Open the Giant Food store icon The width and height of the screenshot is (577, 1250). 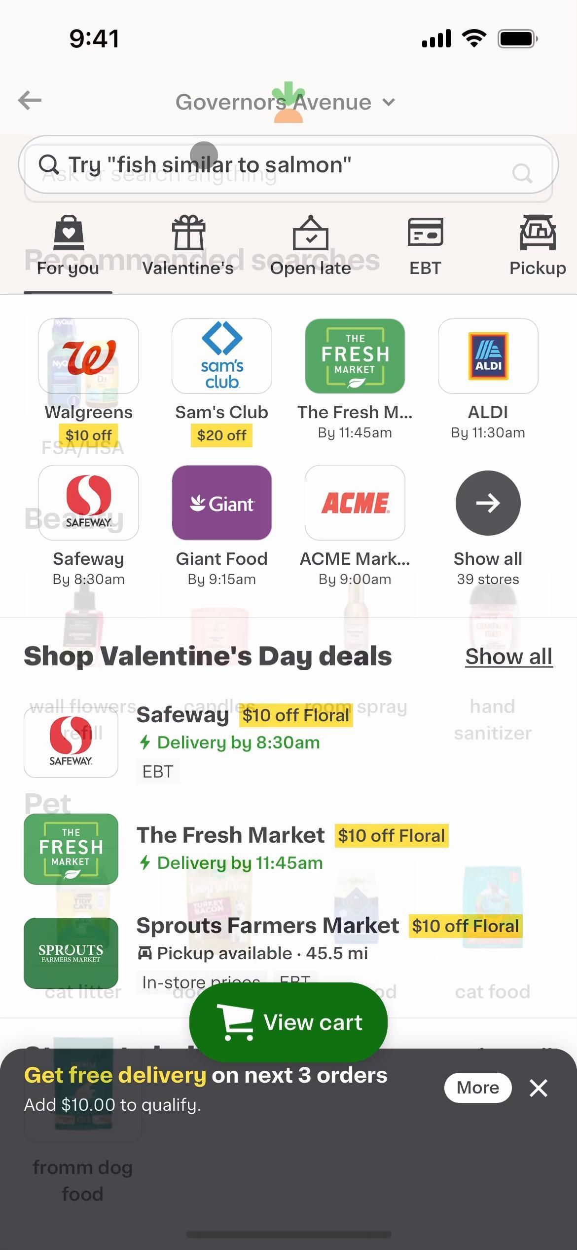222,503
